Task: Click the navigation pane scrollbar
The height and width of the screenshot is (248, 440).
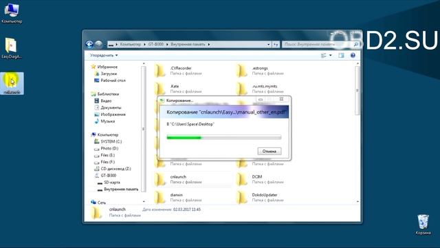Action: click(x=144, y=129)
